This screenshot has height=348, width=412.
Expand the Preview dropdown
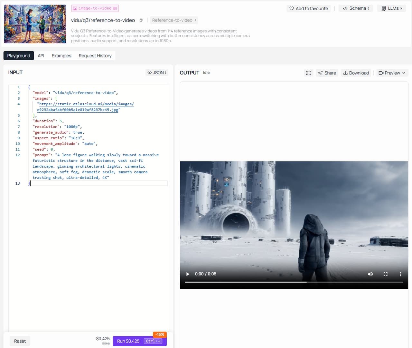coord(392,73)
